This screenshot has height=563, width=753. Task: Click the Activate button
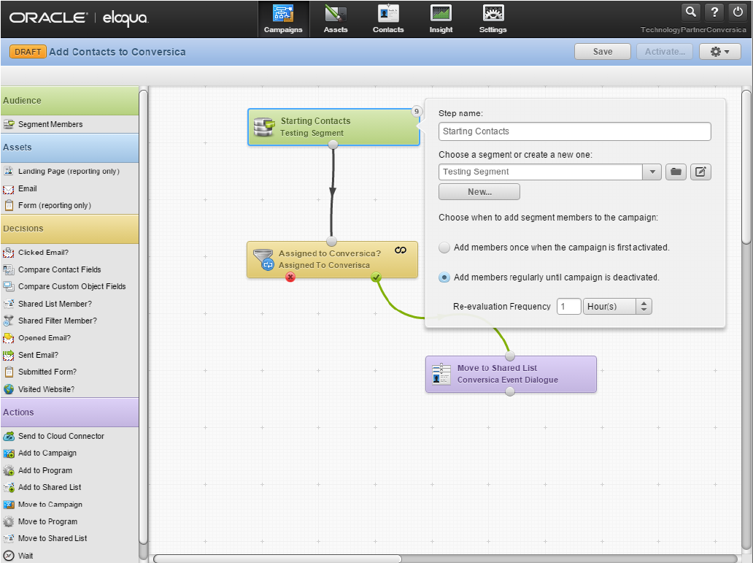[665, 51]
